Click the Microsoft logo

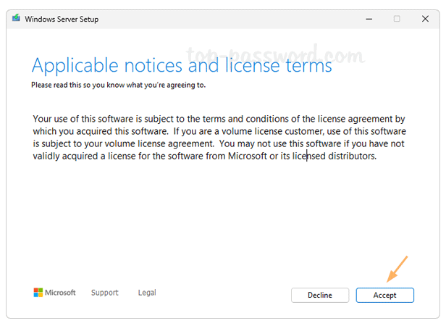pos(54,293)
